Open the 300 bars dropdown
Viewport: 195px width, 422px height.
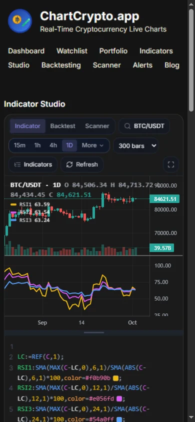point(136,145)
